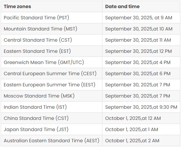Select Greenwich Mean Time (GMT/UTC) cell
The width and height of the screenshot is (181, 147).
[52, 62]
